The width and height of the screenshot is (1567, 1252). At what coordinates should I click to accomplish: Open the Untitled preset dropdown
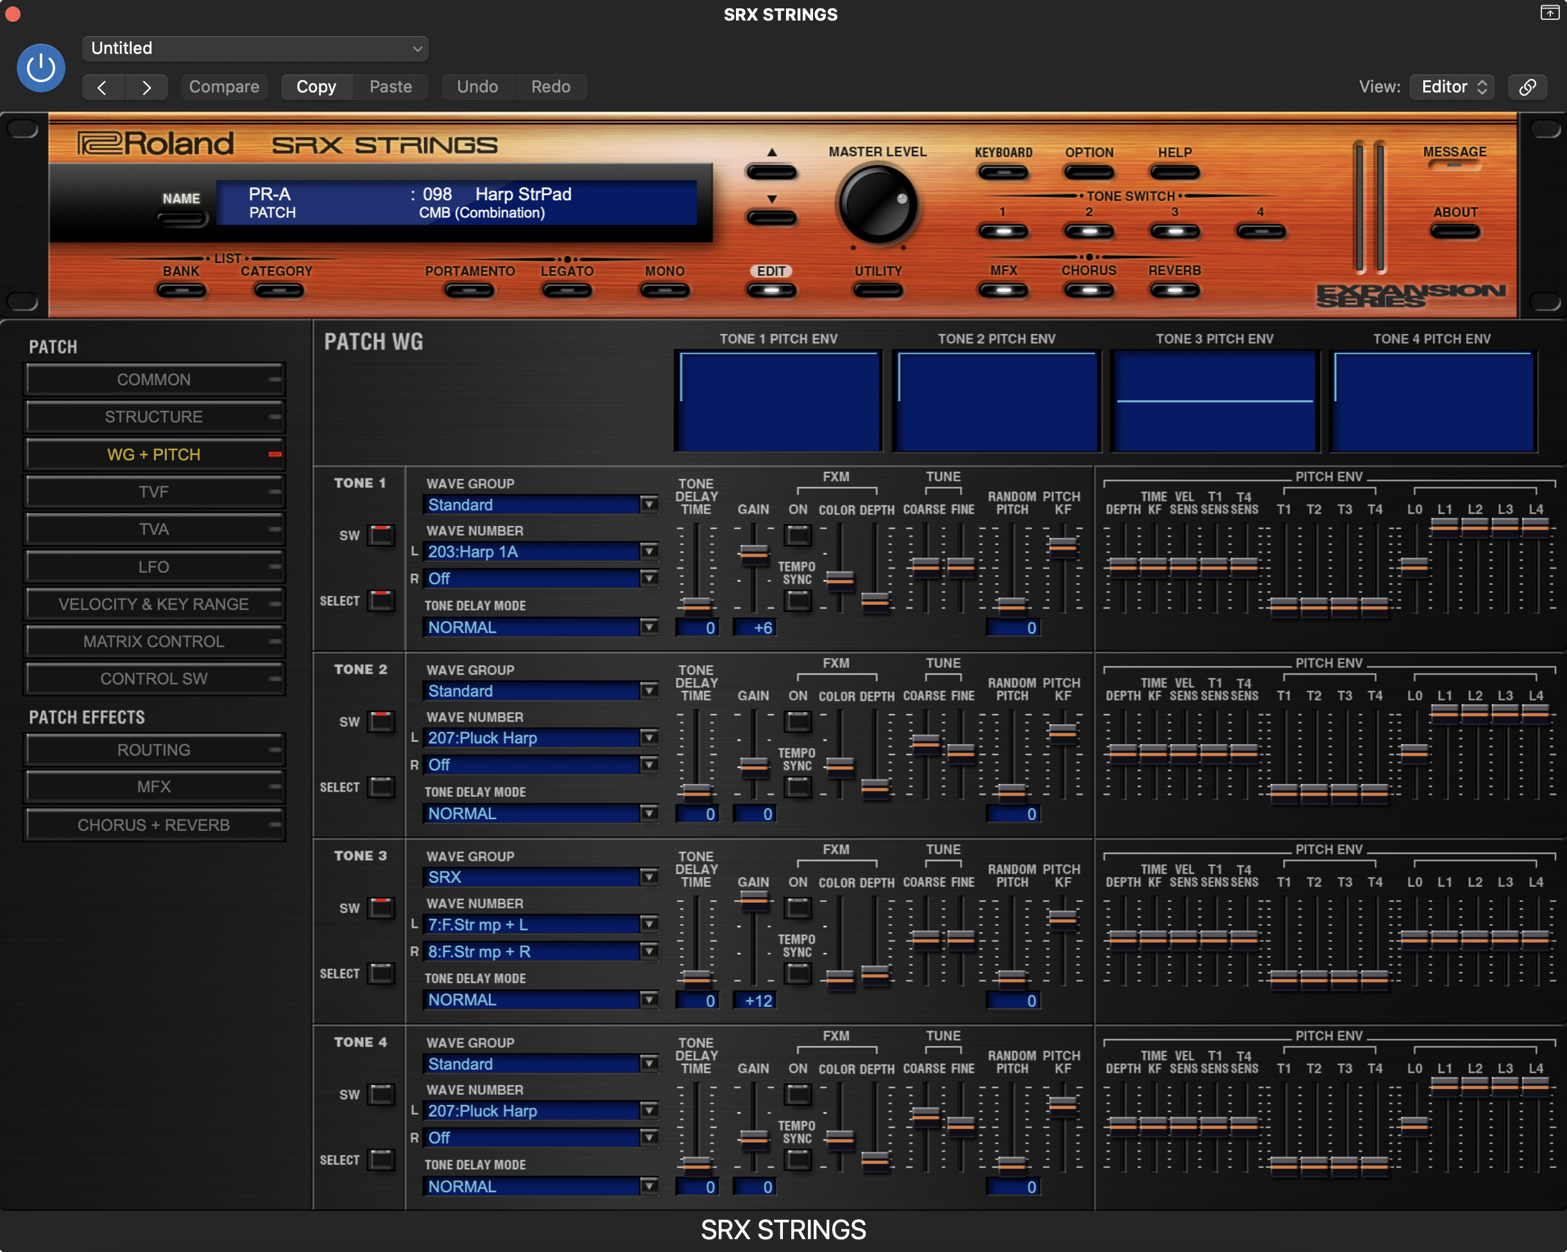[x=255, y=49]
